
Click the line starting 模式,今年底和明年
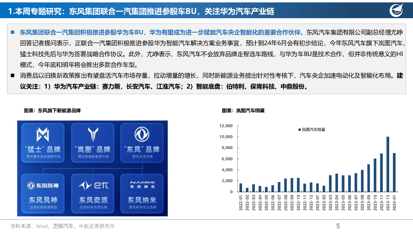click(79, 65)
